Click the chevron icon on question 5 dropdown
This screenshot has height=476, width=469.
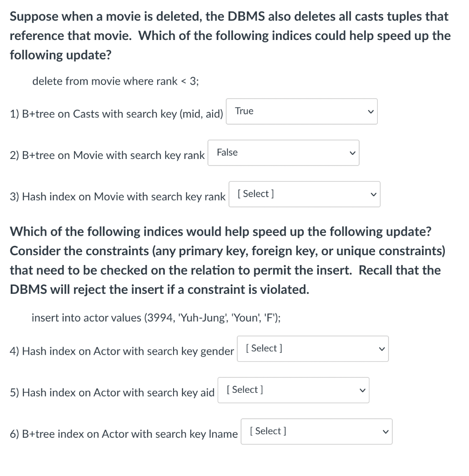tap(362, 390)
